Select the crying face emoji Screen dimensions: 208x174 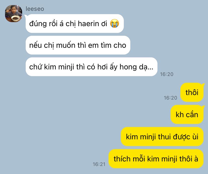[115, 23]
